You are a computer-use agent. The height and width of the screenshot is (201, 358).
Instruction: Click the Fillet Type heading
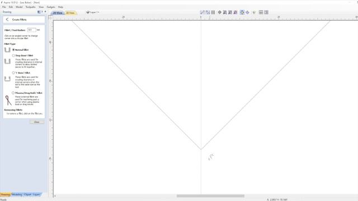(10, 44)
